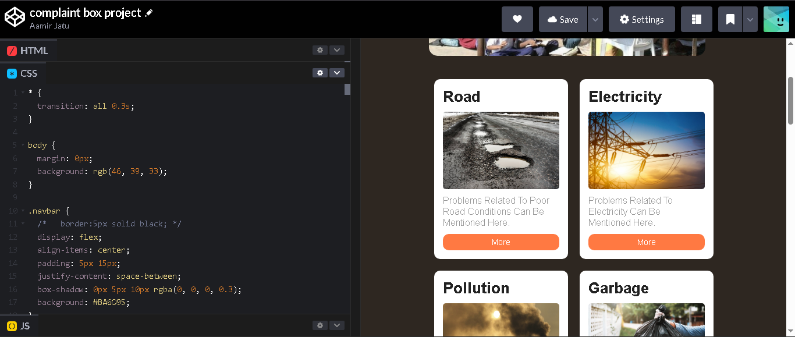Select the HTML editor tab

tap(27, 51)
